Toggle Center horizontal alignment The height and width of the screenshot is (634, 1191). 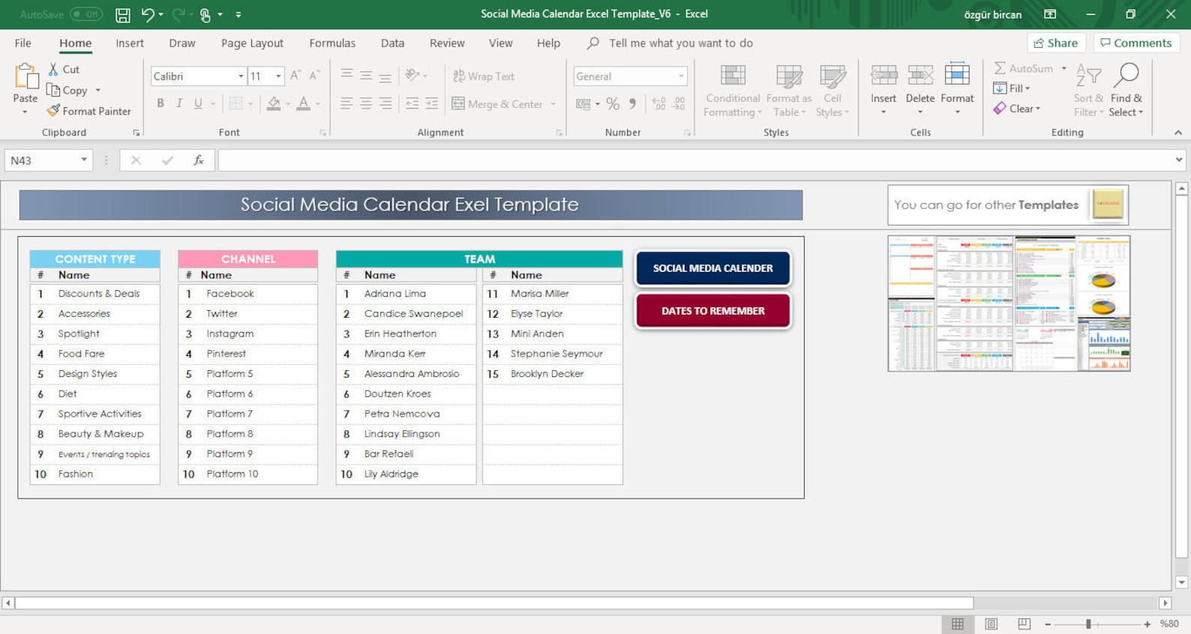click(x=366, y=104)
